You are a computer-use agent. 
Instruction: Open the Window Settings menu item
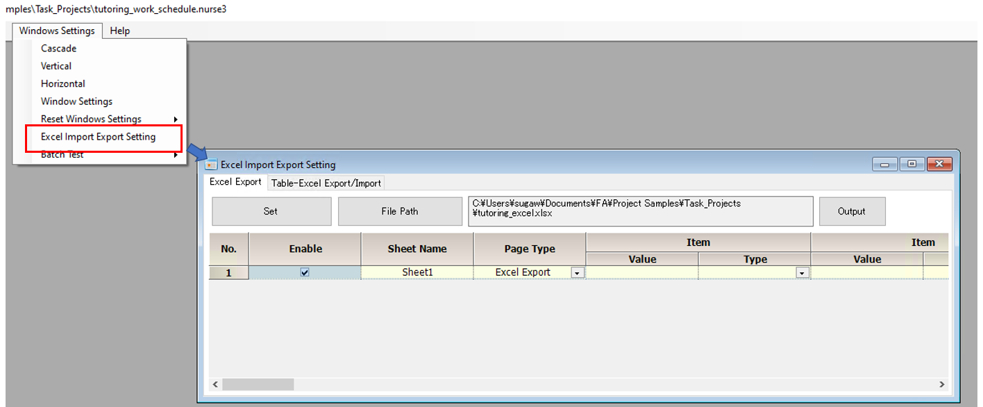(x=76, y=101)
